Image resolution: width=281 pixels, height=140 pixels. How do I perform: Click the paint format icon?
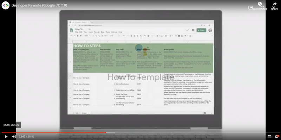pos(81,36)
